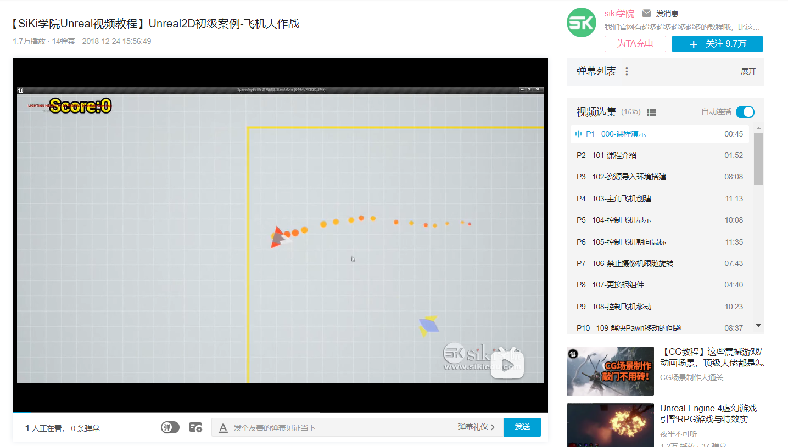Click the playlist scroll up arrow
The height and width of the screenshot is (447, 788).
(x=759, y=128)
